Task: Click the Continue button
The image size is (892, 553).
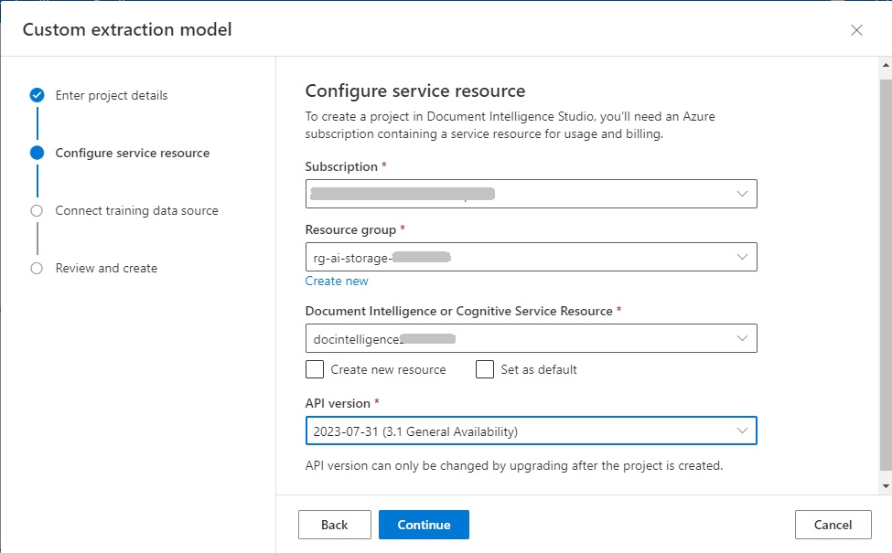Action: coord(424,525)
